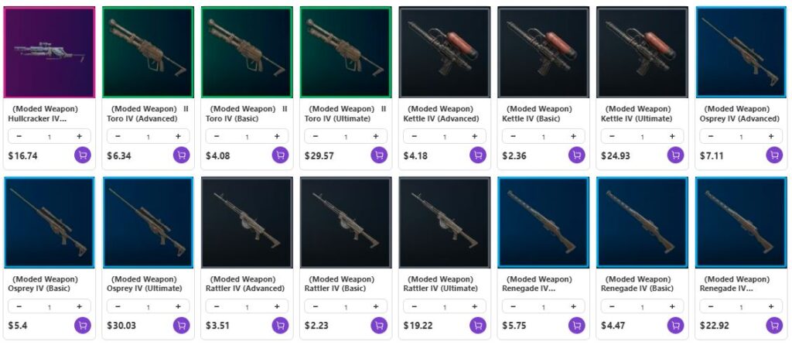Add Osprey IV (Ultimate) to cart

(x=181, y=326)
